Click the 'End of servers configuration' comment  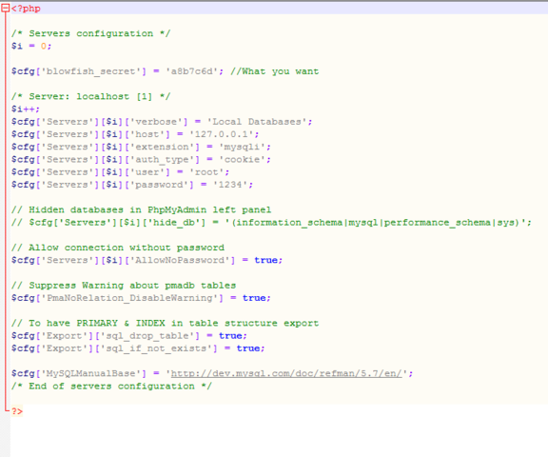(x=111, y=386)
